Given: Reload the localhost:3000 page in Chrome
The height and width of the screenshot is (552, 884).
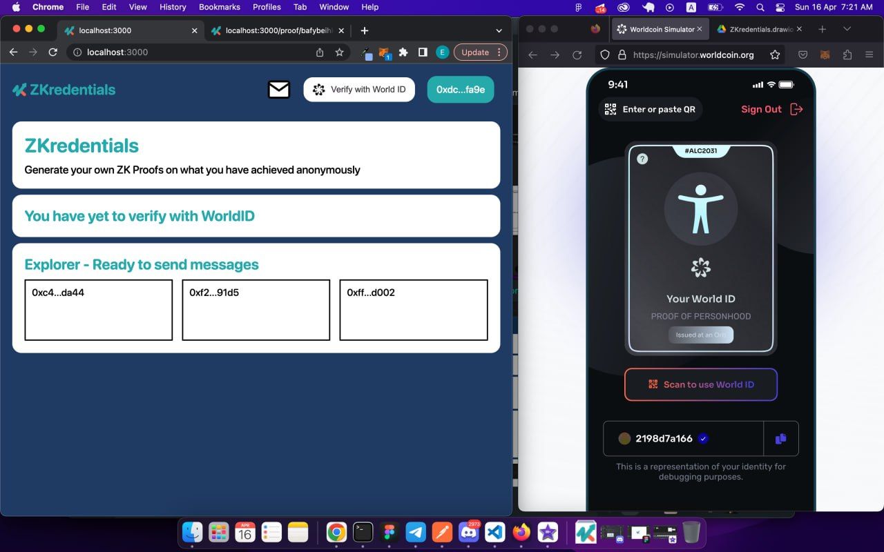Looking at the screenshot, I should pyautogui.click(x=52, y=52).
